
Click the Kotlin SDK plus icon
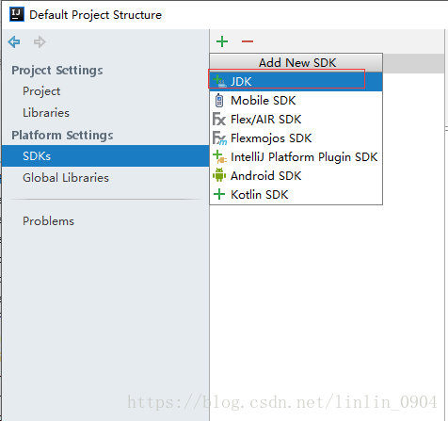point(219,194)
